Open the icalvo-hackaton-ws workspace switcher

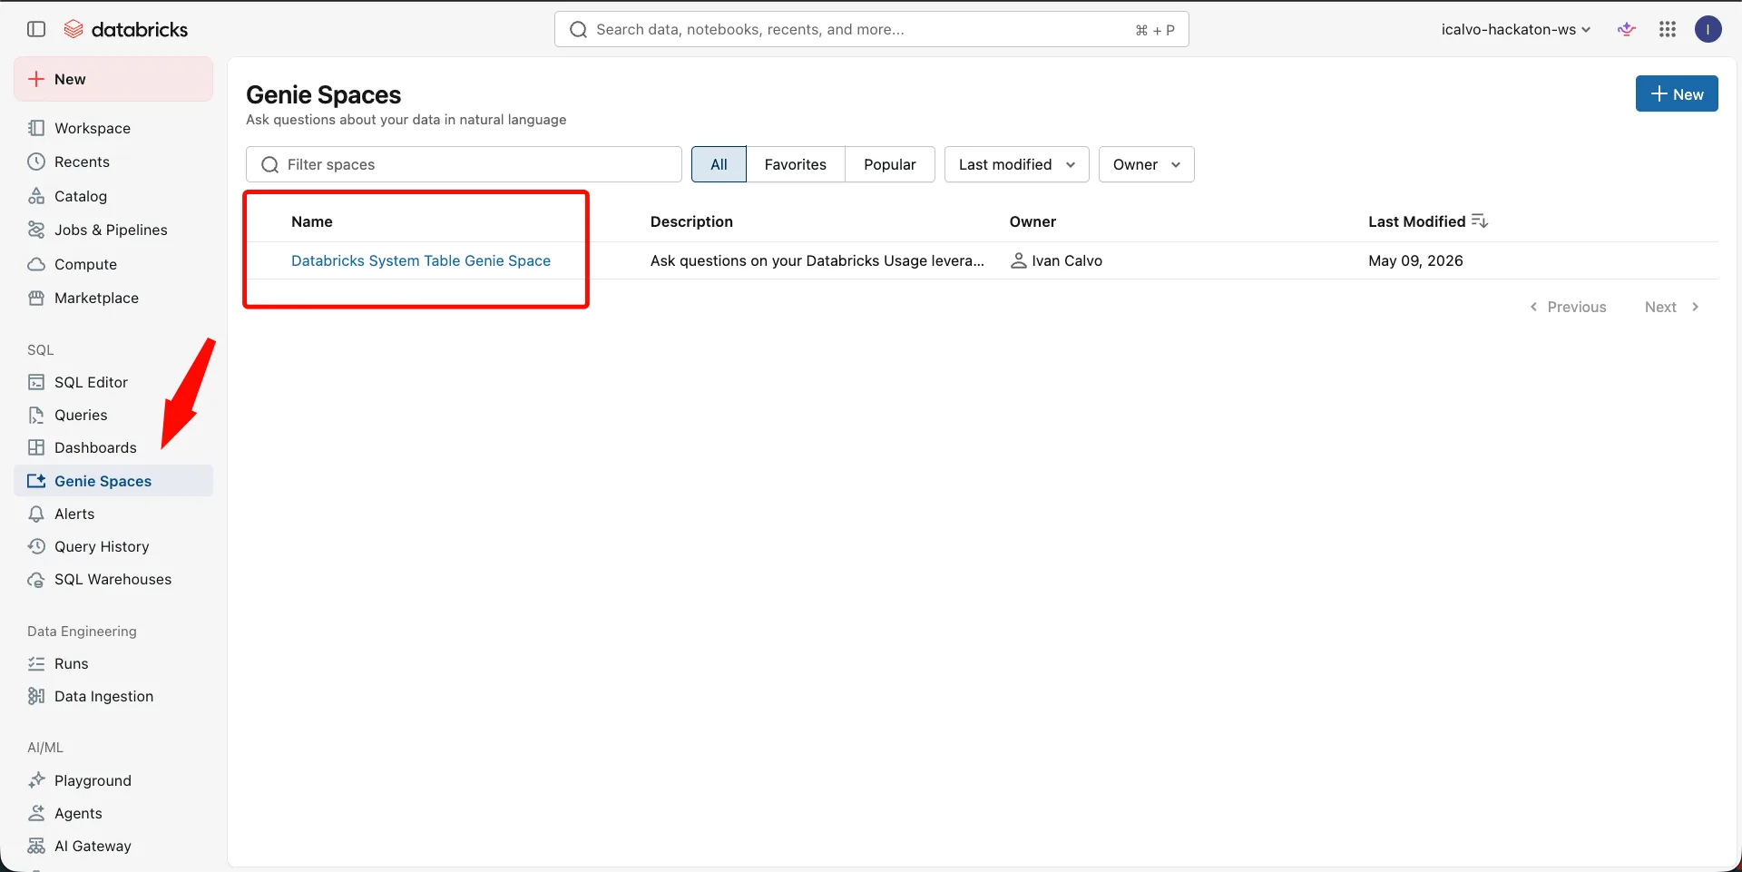1515,29
